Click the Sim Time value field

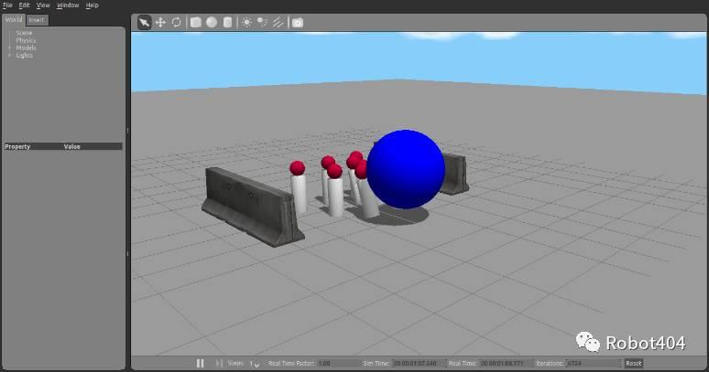coord(420,363)
